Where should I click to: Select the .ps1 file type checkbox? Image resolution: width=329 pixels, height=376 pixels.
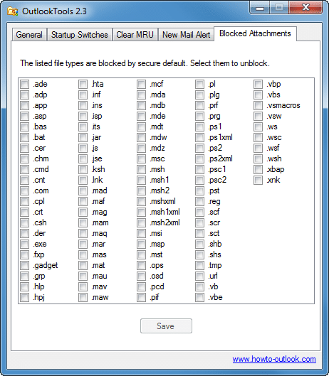(x=199, y=127)
